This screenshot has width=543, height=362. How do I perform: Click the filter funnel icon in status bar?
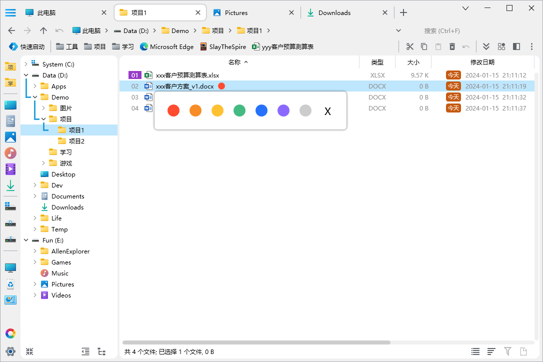click(507, 351)
